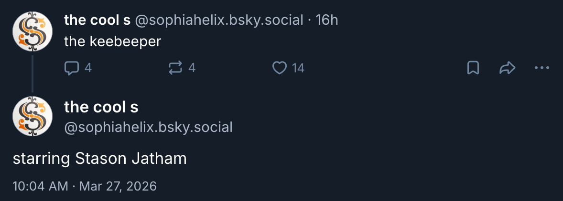Open the top post's "the cool s" name
The width and height of the screenshot is (563, 201).
click(97, 20)
